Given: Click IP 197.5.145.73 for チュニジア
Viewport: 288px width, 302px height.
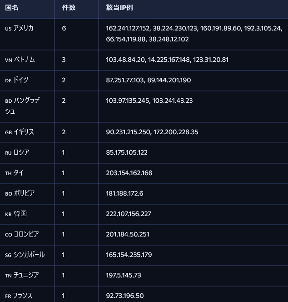Looking at the screenshot, I should [x=124, y=275].
